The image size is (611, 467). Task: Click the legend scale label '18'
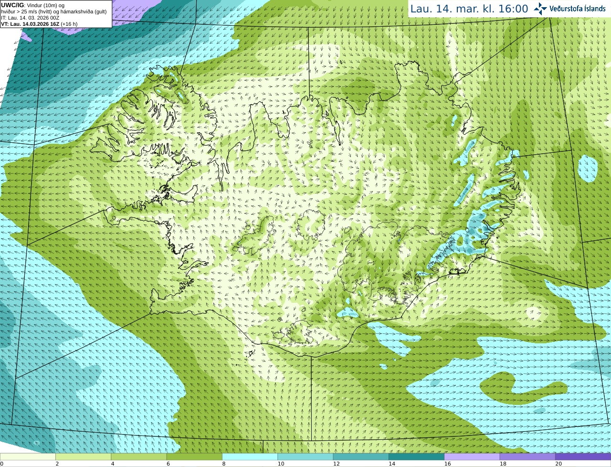click(x=503, y=464)
